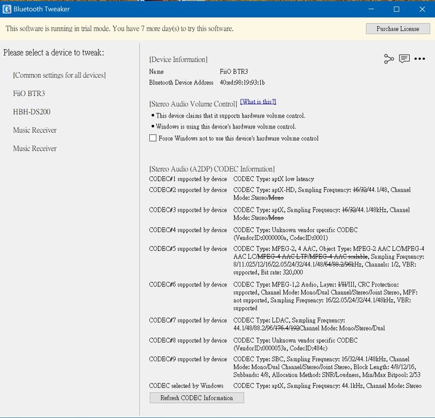Click the Bluetooth address 40:ed:98:19:93:1b
Viewport: 435px width, 418px height.
pyautogui.click(x=242, y=83)
